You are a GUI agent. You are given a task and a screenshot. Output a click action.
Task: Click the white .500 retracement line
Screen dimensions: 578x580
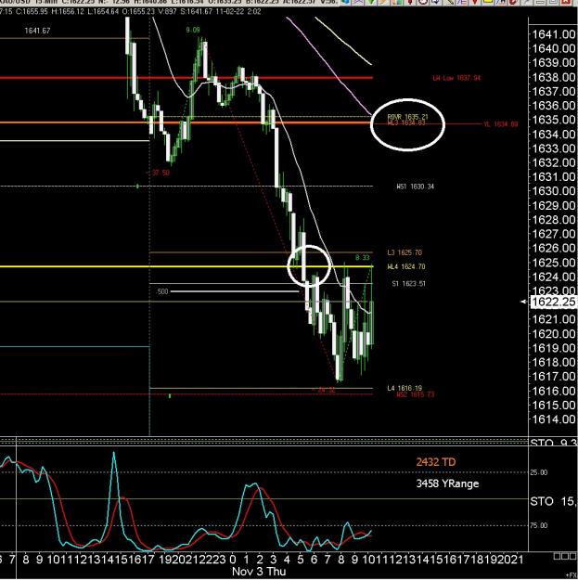(235, 291)
